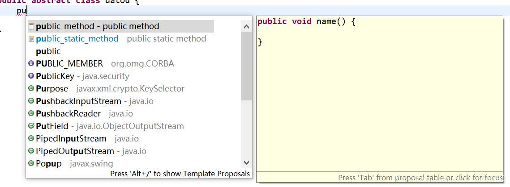Pick the Purpose class proposal
Screen dimensions: 510x187
120,89
